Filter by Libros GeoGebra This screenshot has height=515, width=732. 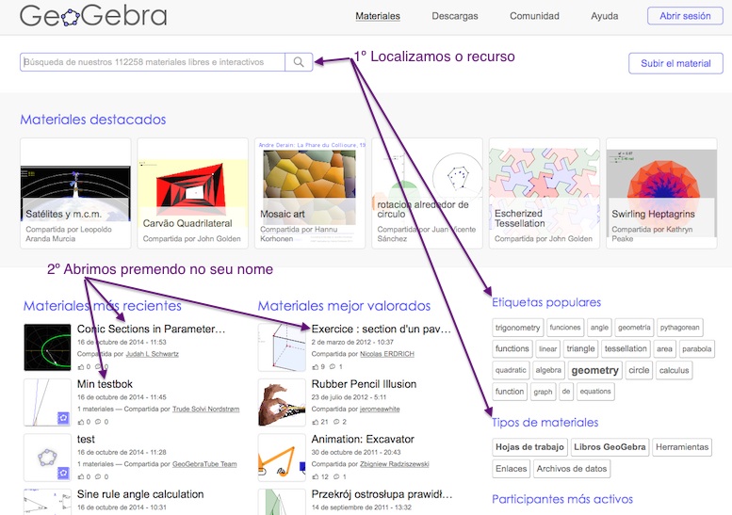(610, 447)
